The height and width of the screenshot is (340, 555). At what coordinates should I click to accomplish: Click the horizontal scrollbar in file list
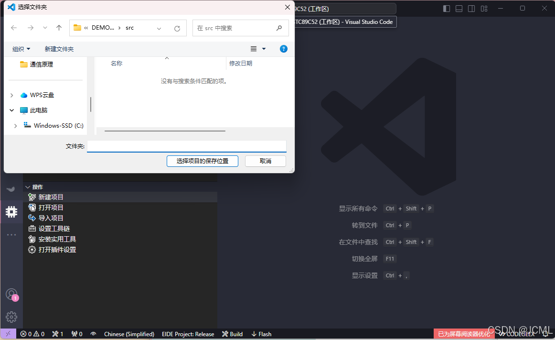pos(165,131)
